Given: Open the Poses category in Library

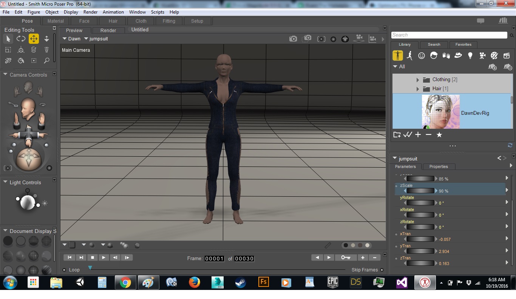Looking at the screenshot, I should (x=409, y=55).
